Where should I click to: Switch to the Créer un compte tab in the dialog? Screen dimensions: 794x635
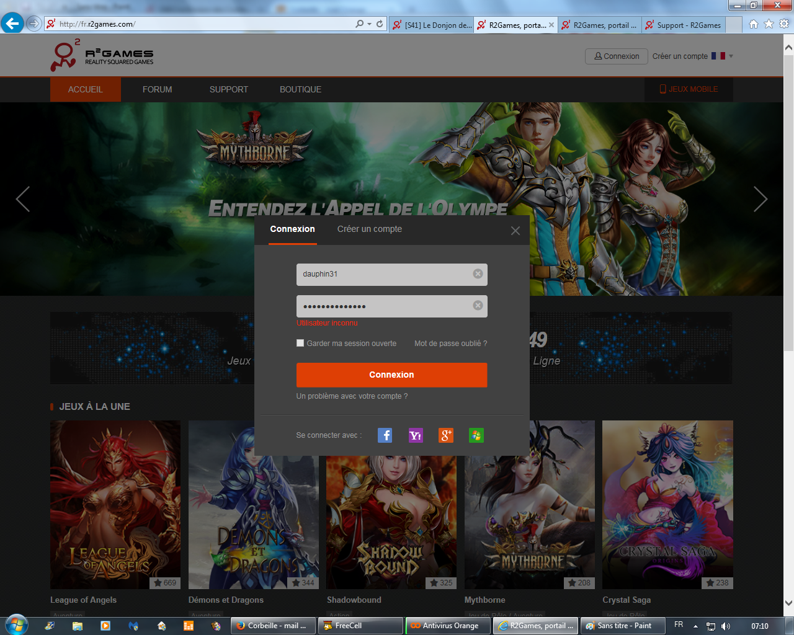coord(369,229)
